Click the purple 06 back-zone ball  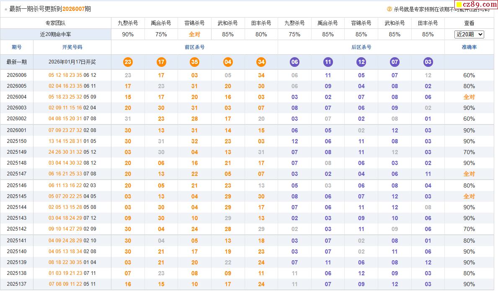pyautogui.click(x=294, y=62)
